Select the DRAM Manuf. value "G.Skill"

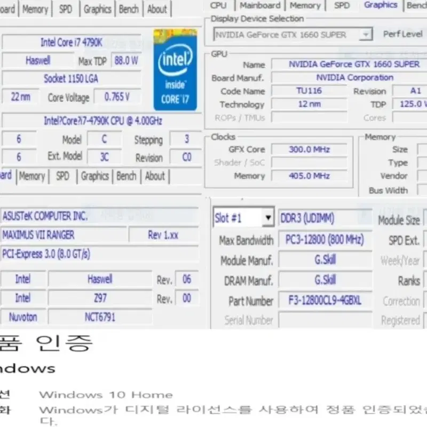(x=325, y=280)
